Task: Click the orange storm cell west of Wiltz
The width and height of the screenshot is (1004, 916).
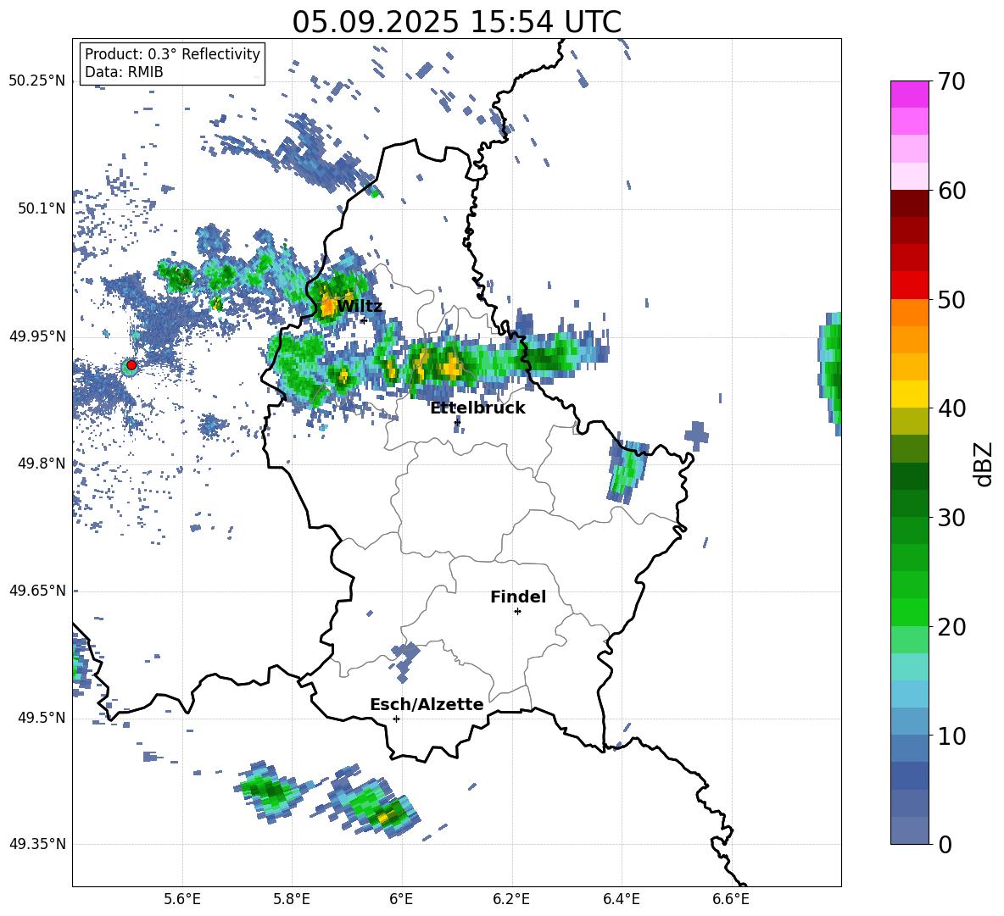Action: coord(328,307)
